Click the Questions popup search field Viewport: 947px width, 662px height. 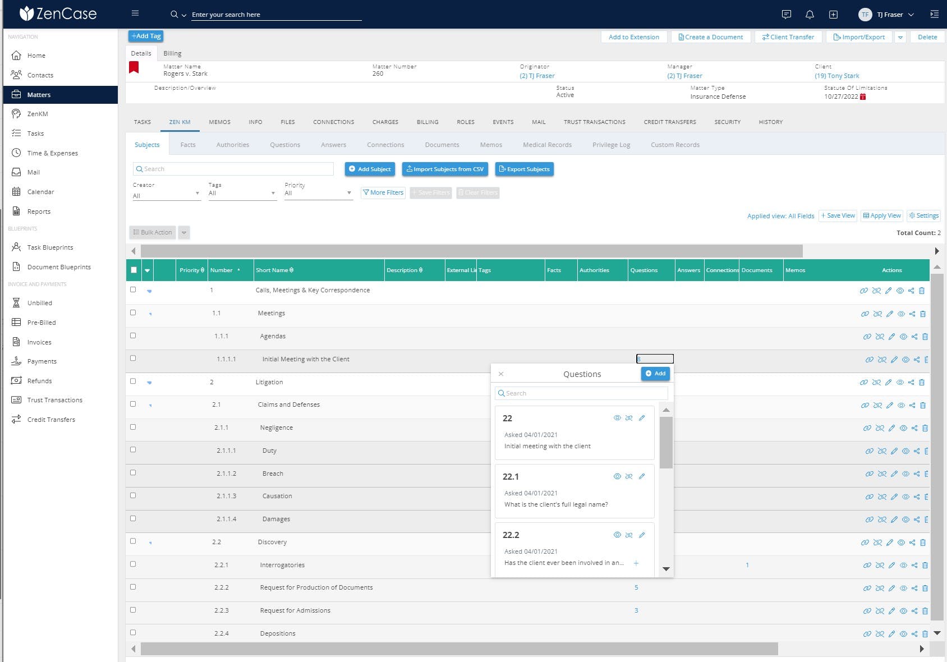[x=582, y=393]
